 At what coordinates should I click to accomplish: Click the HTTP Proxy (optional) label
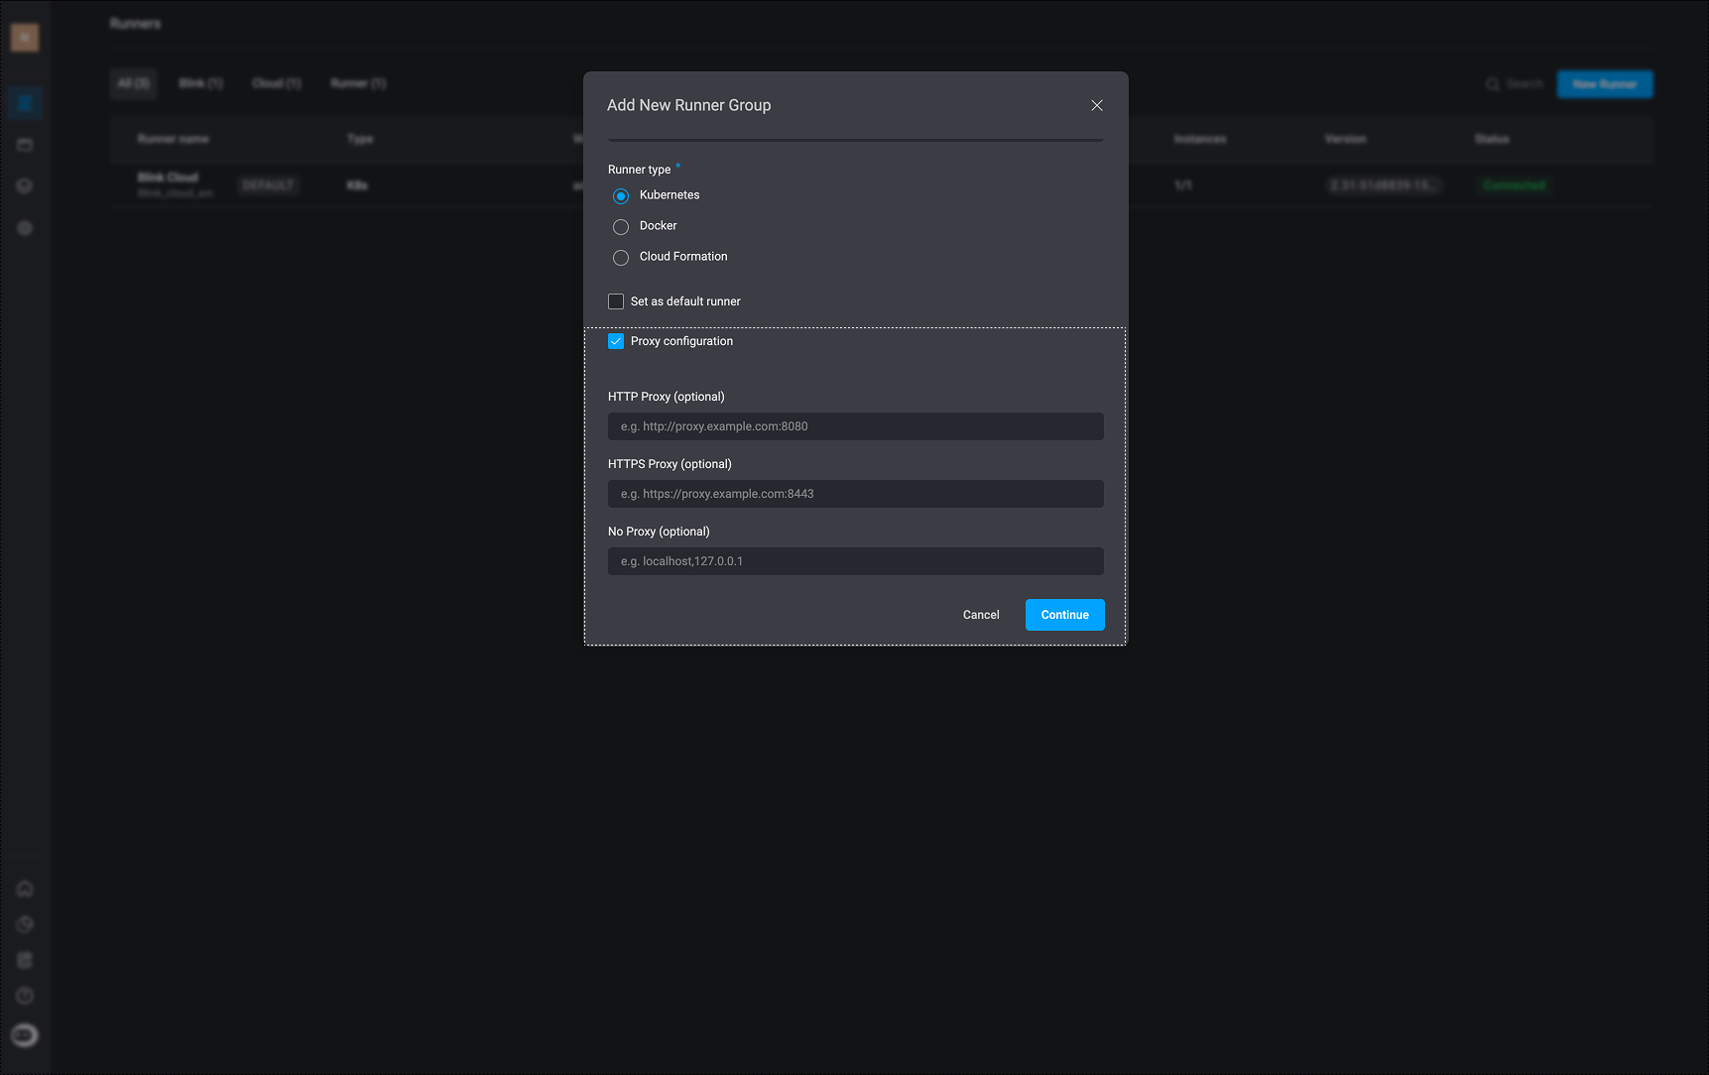pos(667,397)
